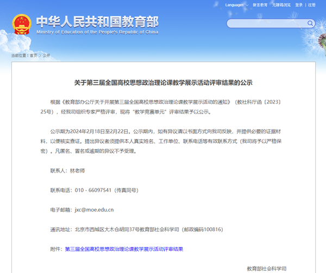Click the 注册 register link
The image size is (326, 273).
(x=311, y=5)
